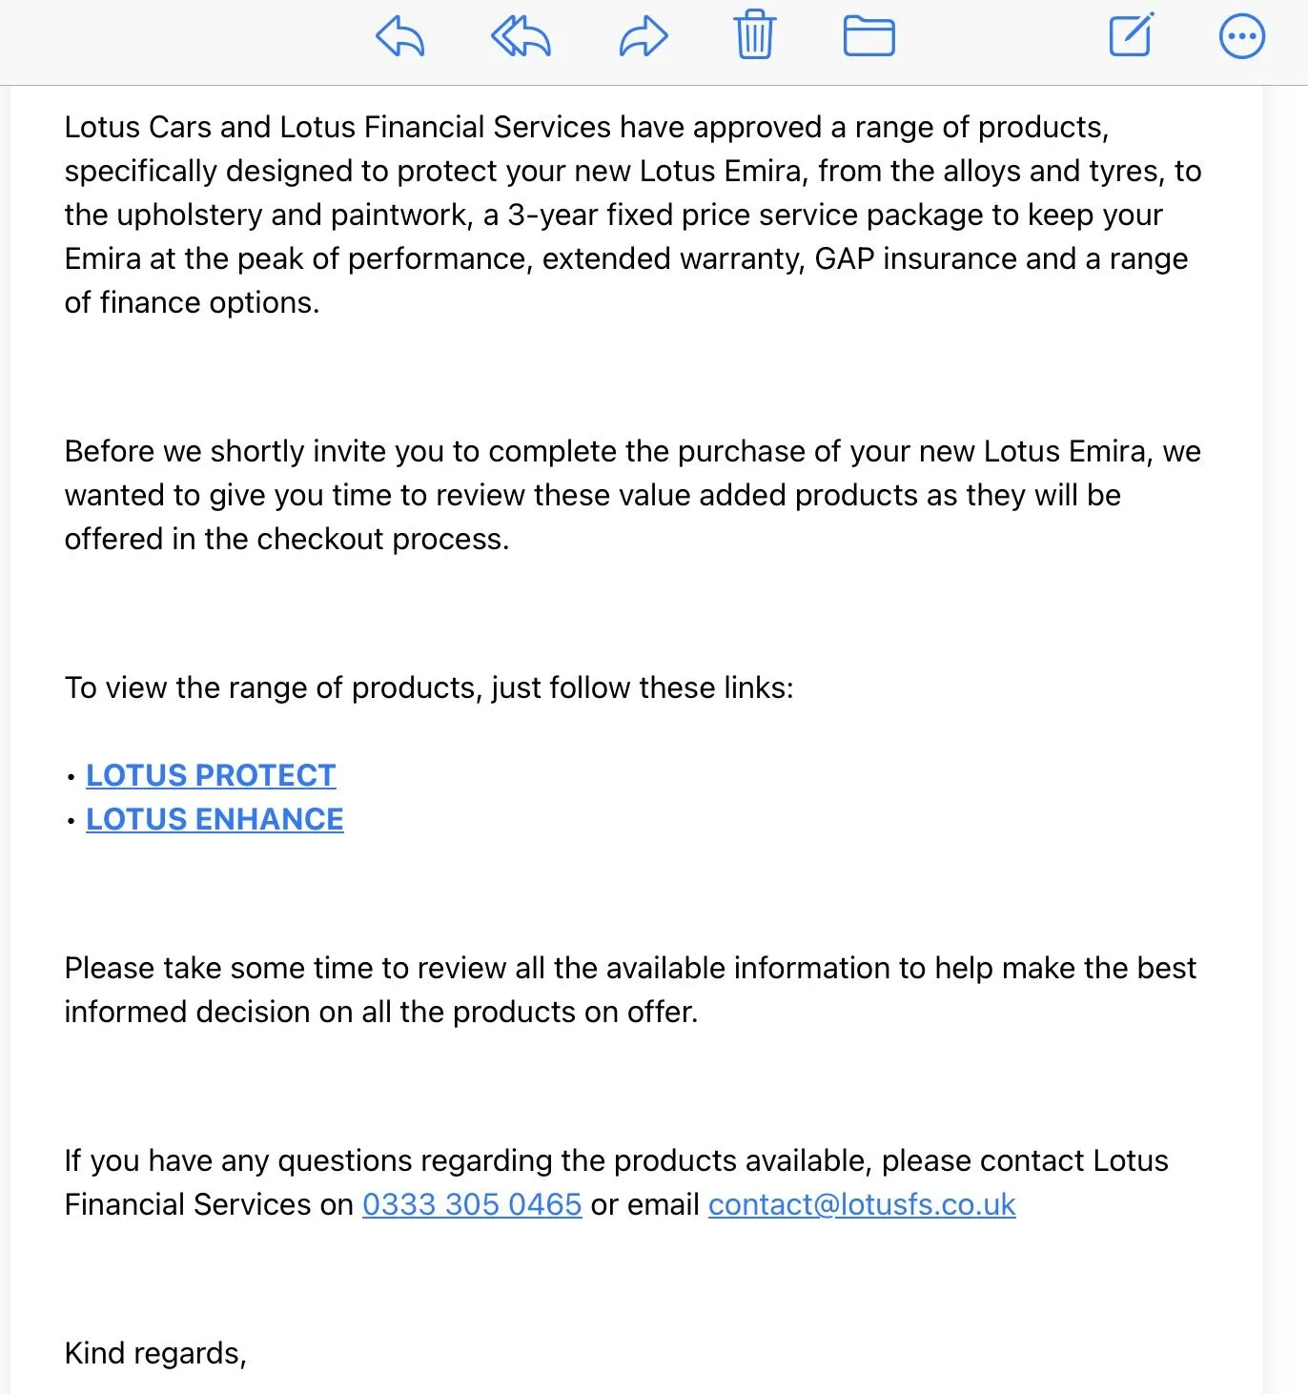The image size is (1308, 1394).
Task: Forward this message using the arrow icon
Action: 644,37
